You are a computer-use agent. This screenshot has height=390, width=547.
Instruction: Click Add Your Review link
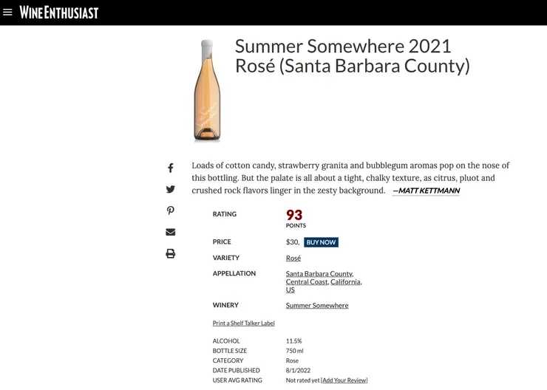click(x=344, y=380)
